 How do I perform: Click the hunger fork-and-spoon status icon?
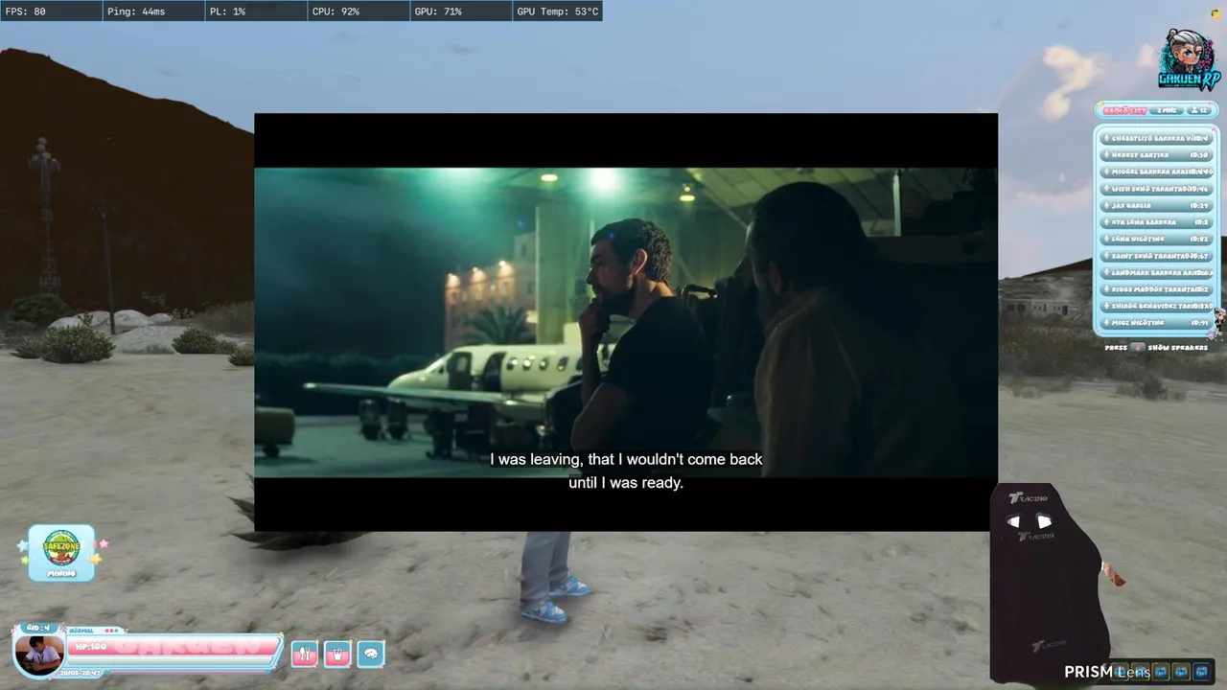coord(304,655)
